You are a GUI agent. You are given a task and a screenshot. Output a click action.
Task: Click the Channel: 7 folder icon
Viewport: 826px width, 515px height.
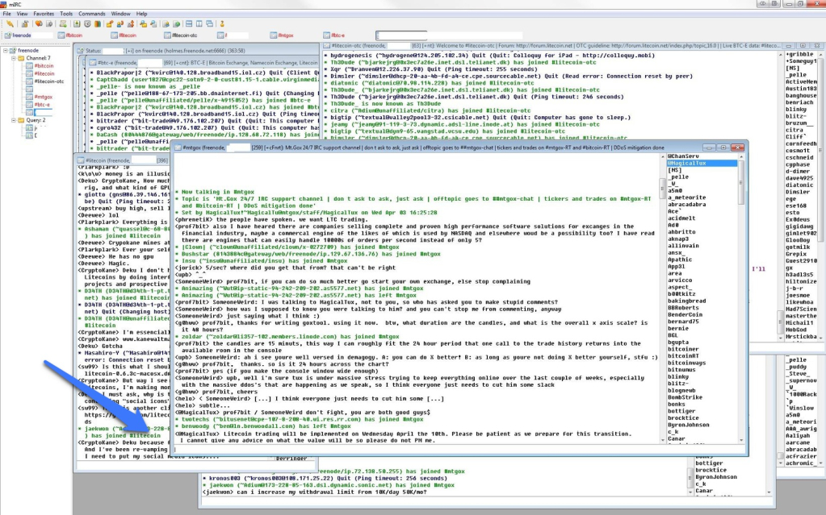point(21,58)
